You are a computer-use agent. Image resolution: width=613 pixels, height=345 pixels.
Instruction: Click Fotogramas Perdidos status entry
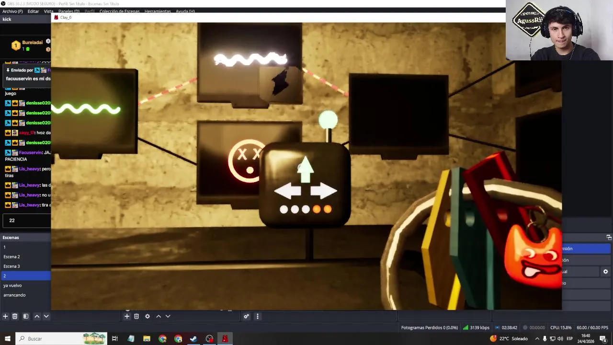point(430,328)
